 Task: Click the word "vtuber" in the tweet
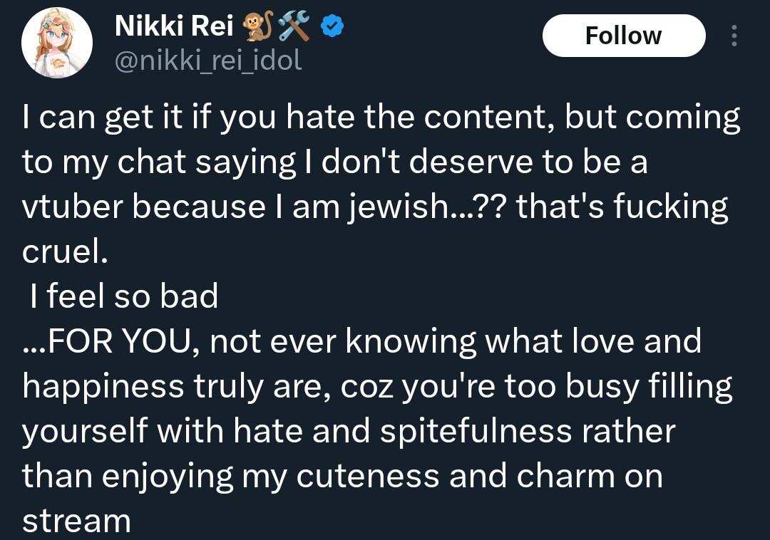pyautogui.click(x=73, y=207)
